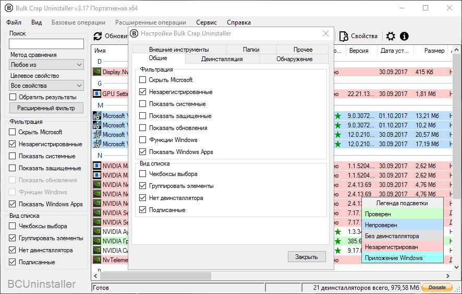Toggle Чекбоксы выбора in settings dialog
Viewport: 462px width, 294px height.
click(142, 174)
